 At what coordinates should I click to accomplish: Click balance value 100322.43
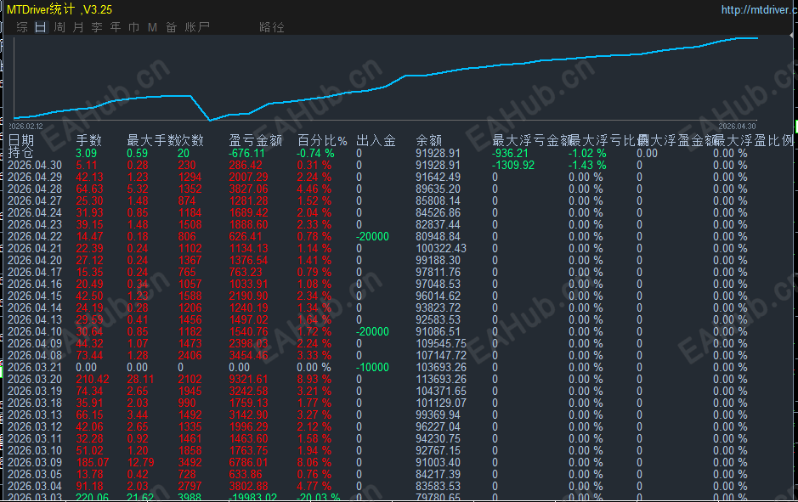click(x=441, y=248)
